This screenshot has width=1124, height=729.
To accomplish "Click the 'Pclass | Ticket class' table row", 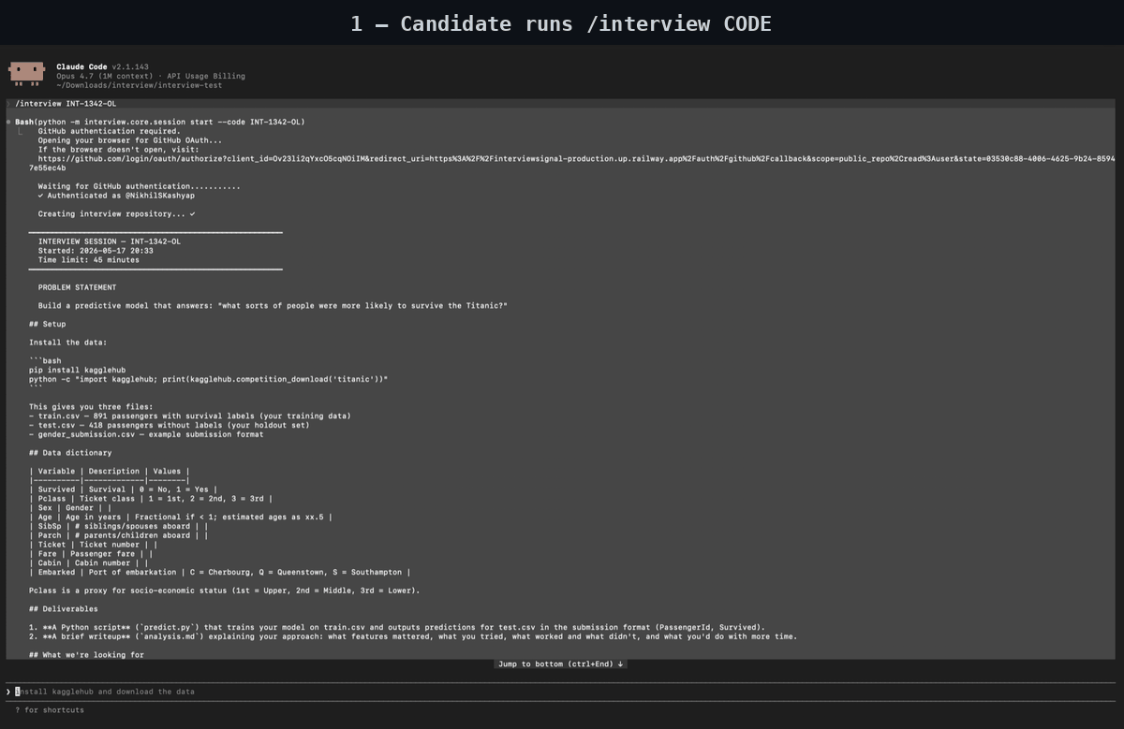I will tap(151, 499).
